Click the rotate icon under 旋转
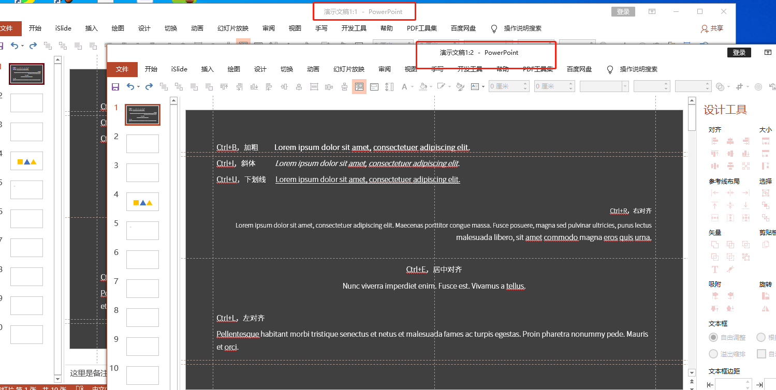Image resolution: width=776 pixels, height=390 pixels. click(765, 296)
